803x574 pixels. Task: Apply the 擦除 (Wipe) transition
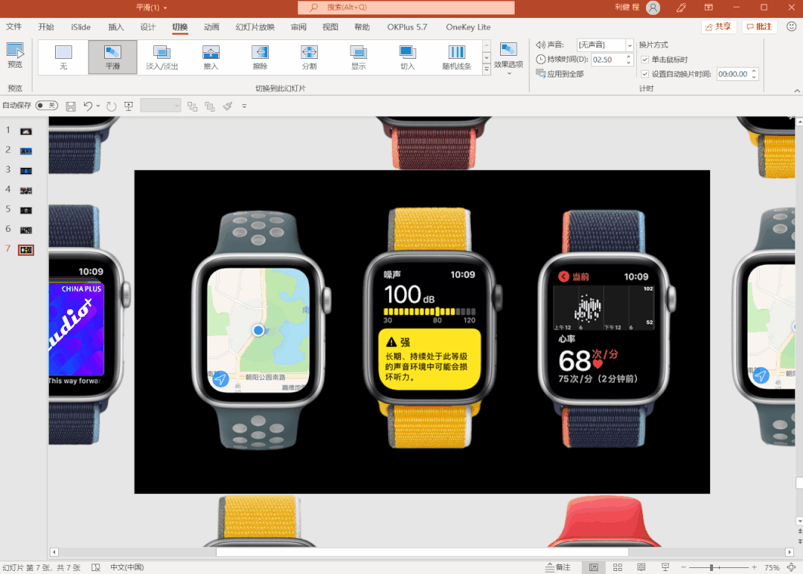pyautogui.click(x=260, y=57)
